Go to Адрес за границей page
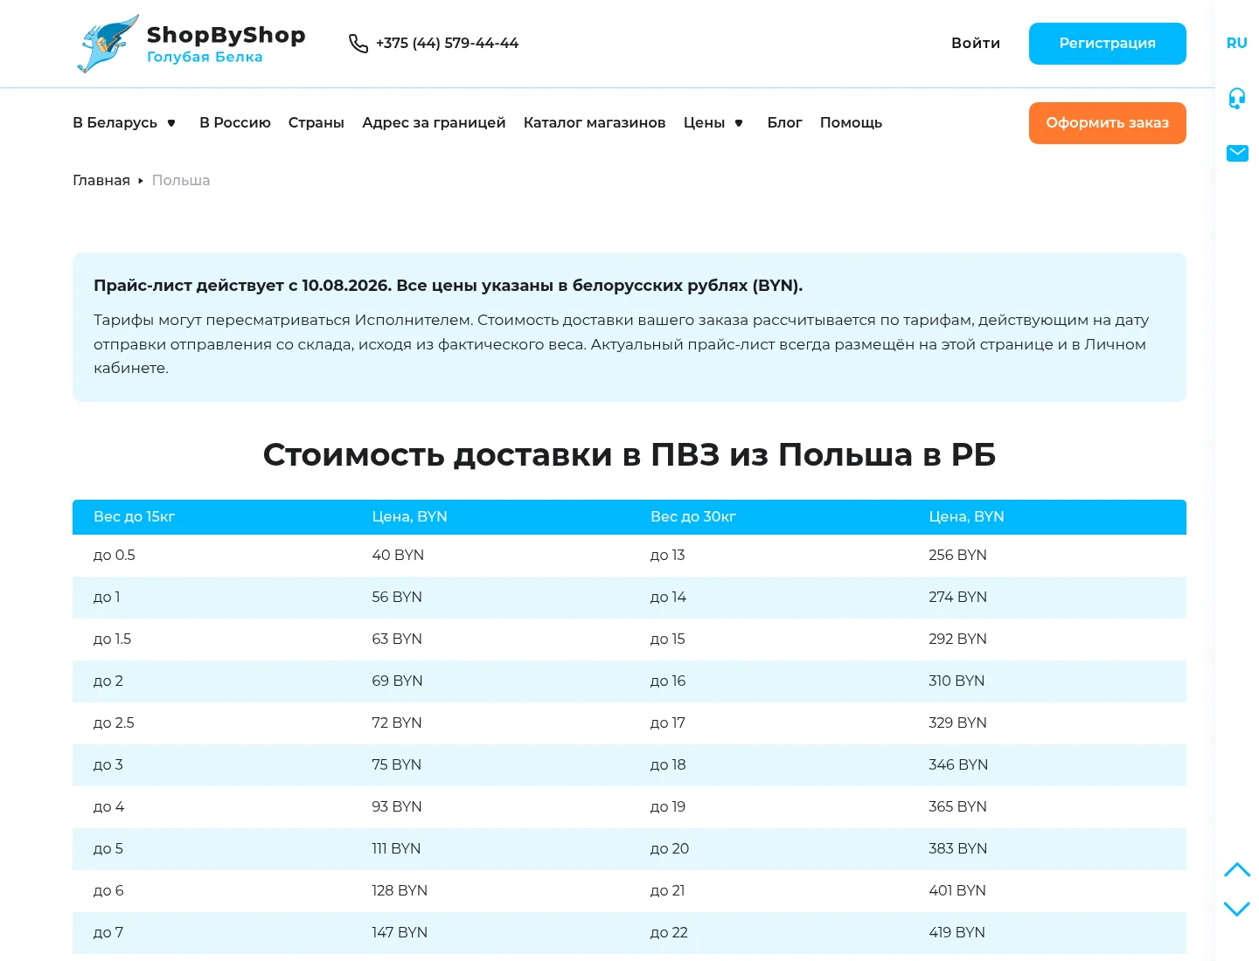This screenshot has height=961, width=1259. click(x=434, y=123)
